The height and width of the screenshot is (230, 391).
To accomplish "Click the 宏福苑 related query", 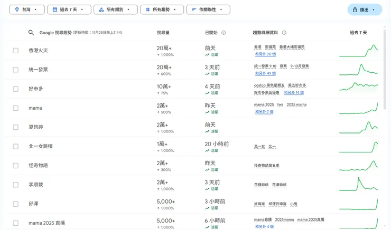I will [271, 47].
